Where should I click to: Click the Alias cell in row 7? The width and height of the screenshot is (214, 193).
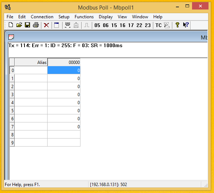click(31, 126)
